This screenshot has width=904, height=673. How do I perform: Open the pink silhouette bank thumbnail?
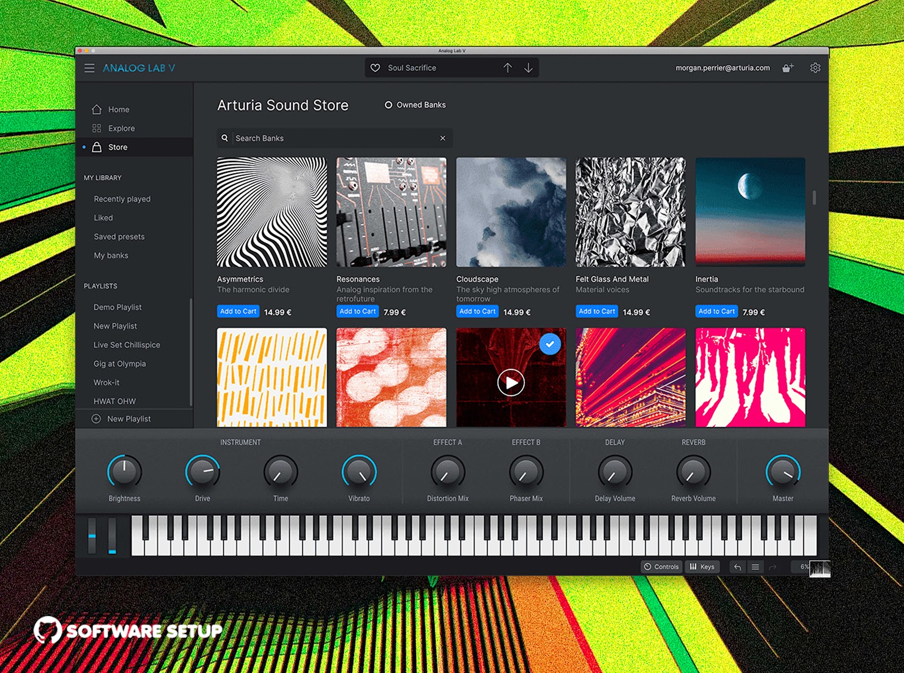tap(750, 377)
